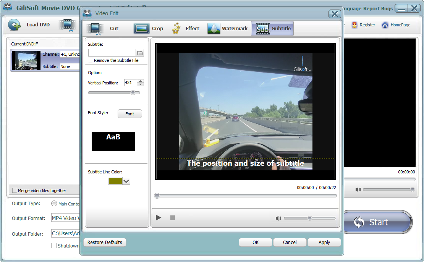Screen dimensions: 424x262
Task: Click the Register link
Action: [367, 25]
